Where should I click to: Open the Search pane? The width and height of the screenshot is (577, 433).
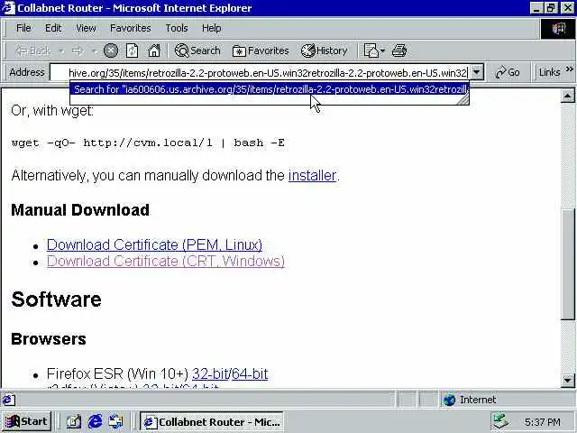[197, 51]
